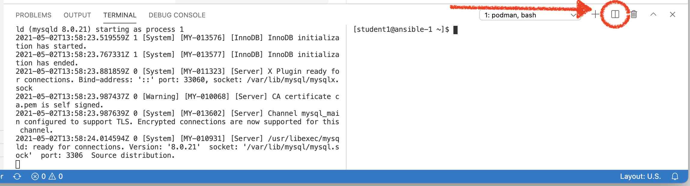This screenshot has height=186, width=690.
Task: Select the TERMINAL tab
Action: click(120, 15)
